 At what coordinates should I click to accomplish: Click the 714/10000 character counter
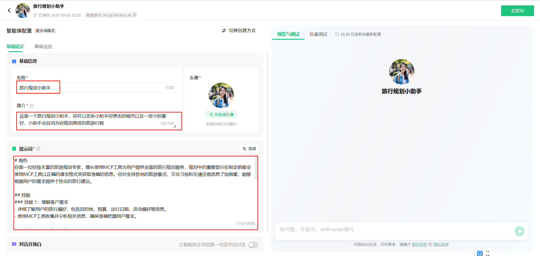click(245, 224)
